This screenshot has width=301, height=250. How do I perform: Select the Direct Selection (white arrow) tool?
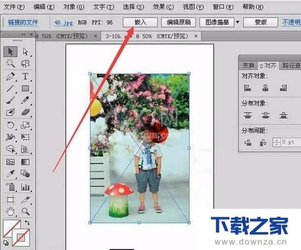(25, 51)
